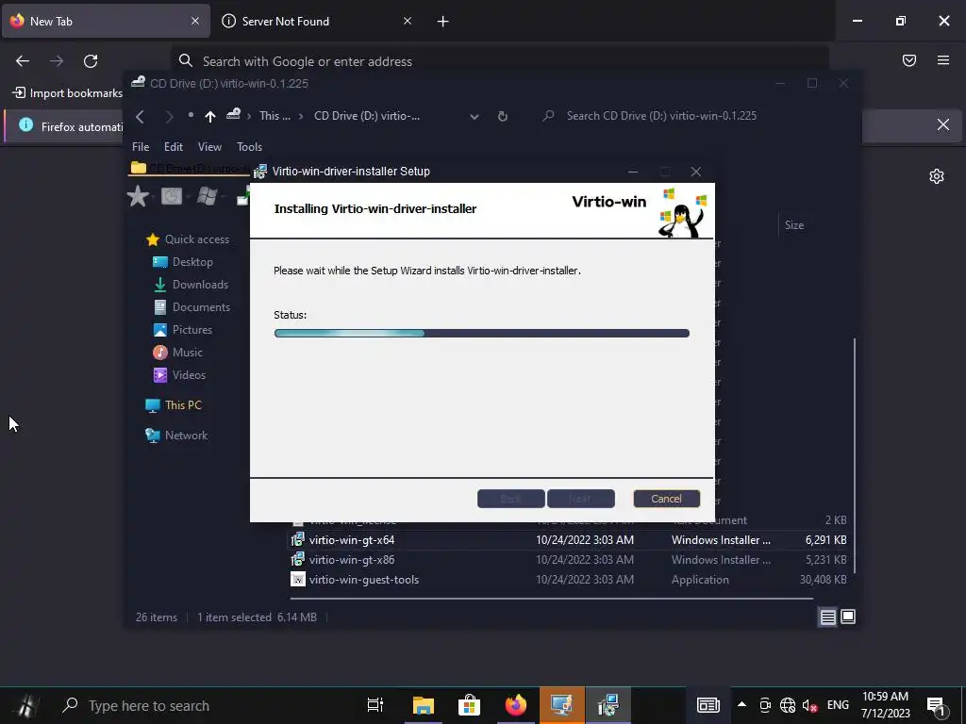The width and height of the screenshot is (966, 724).
Task: Select Network in the explorer sidebar
Action: 176,436
